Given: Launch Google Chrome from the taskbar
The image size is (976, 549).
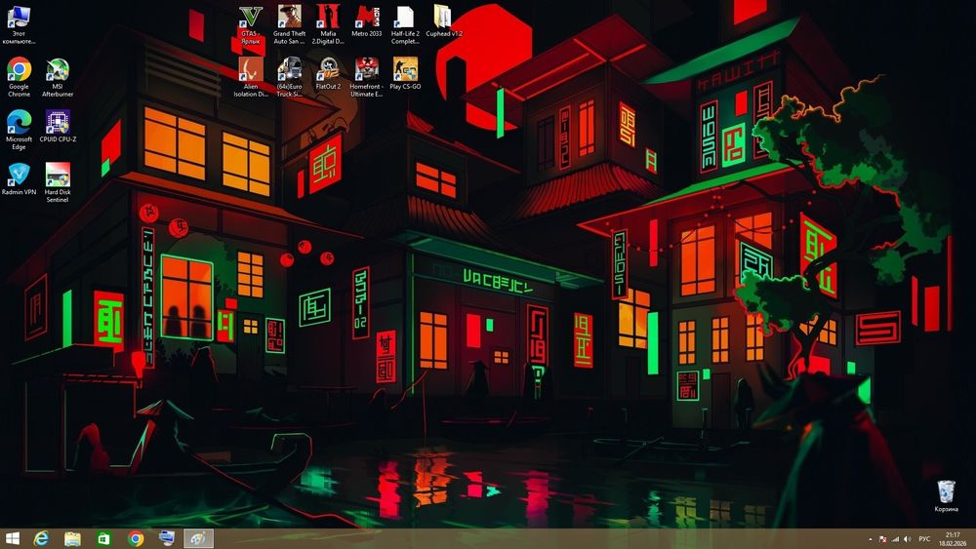Looking at the screenshot, I should click(x=136, y=538).
